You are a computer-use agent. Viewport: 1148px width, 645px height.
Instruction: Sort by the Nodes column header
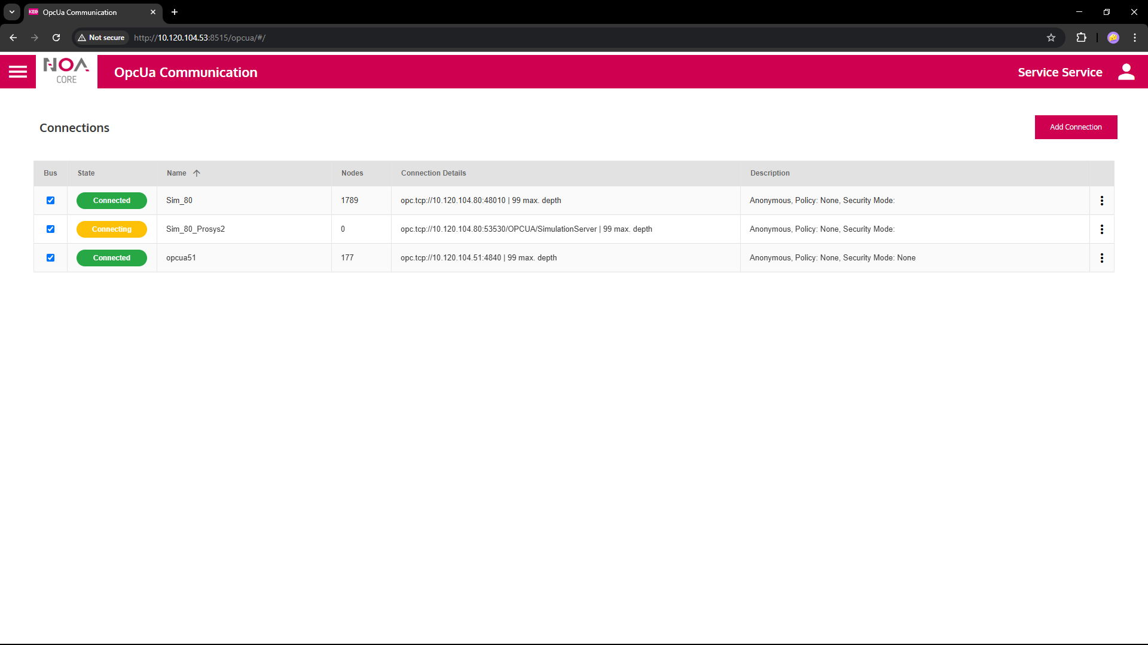coord(352,173)
